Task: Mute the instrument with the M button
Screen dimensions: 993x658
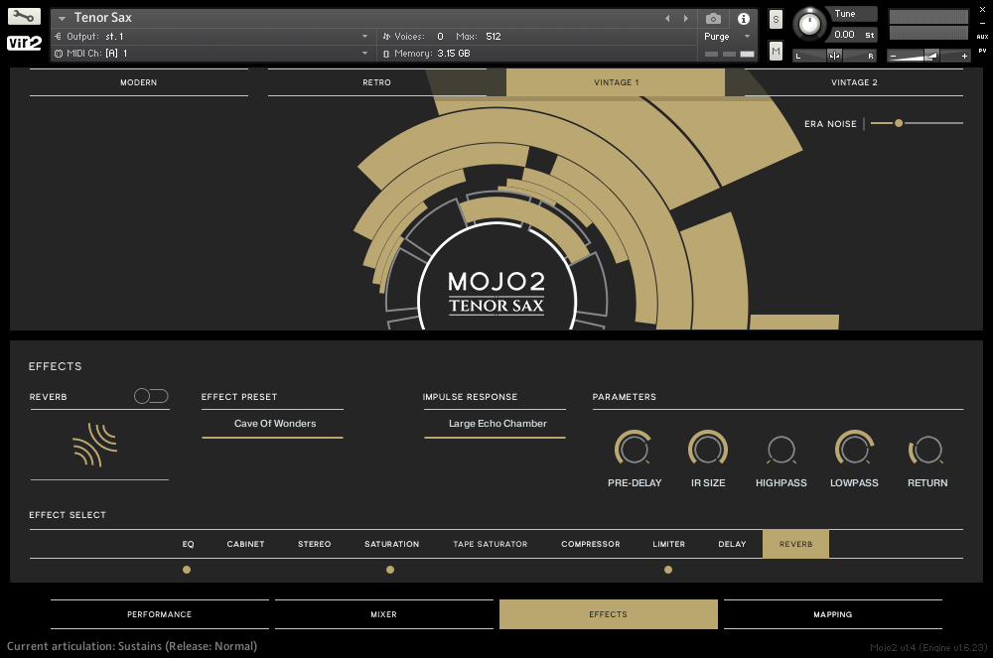Action: 775,51
